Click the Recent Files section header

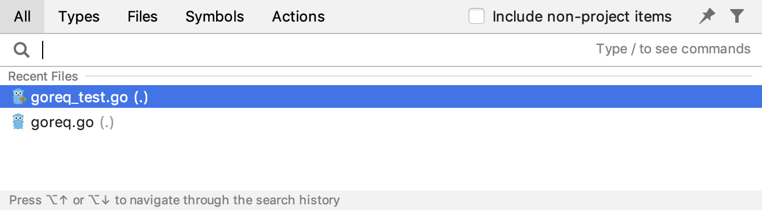(43, 76)
